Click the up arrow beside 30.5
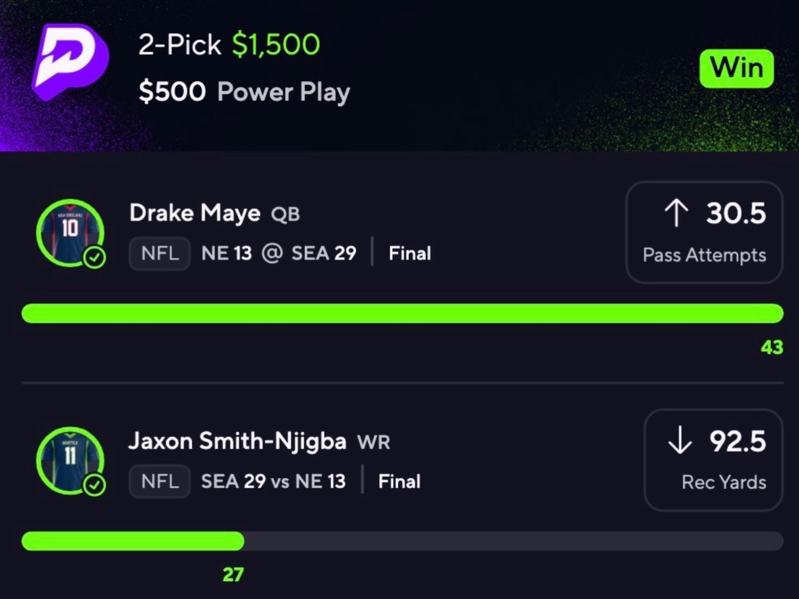Screen dimensions: 799x599 point(676,214)
